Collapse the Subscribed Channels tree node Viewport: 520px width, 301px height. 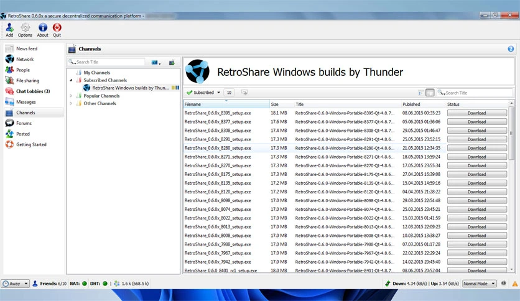71,80
